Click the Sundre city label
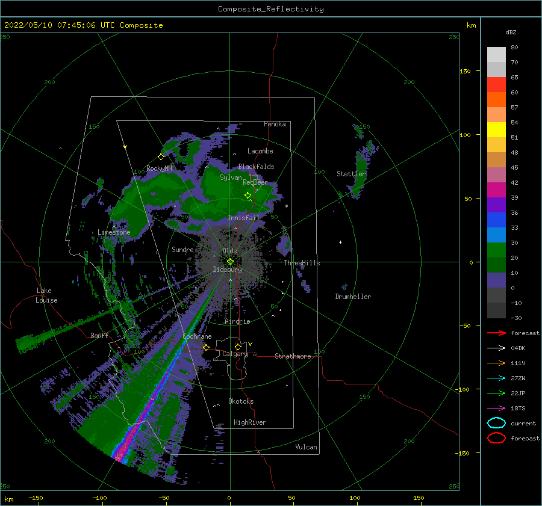This screenshot has width=542, height=506. tap(182, 249)
